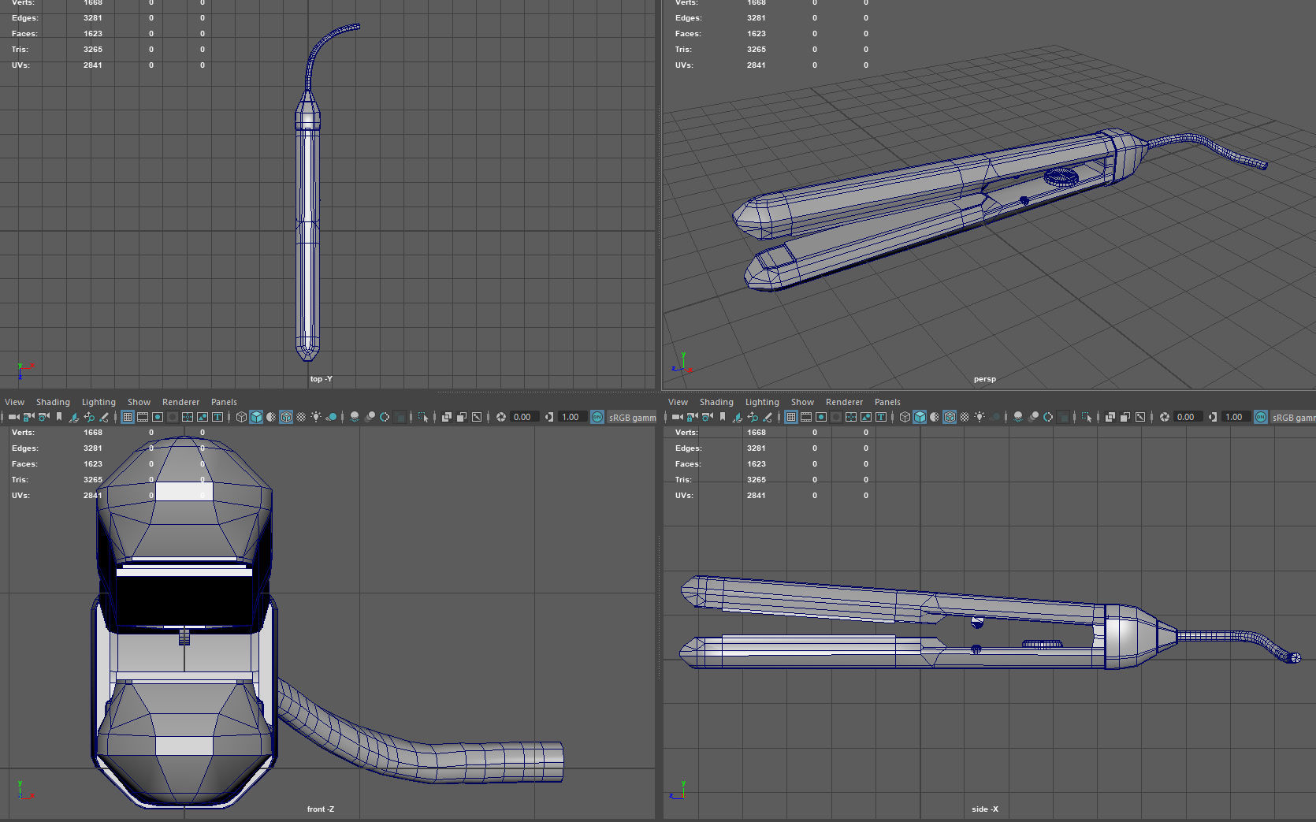Open Renderer menu of side view panel
Screen dimensions: 1316x822
coord(844,402)
